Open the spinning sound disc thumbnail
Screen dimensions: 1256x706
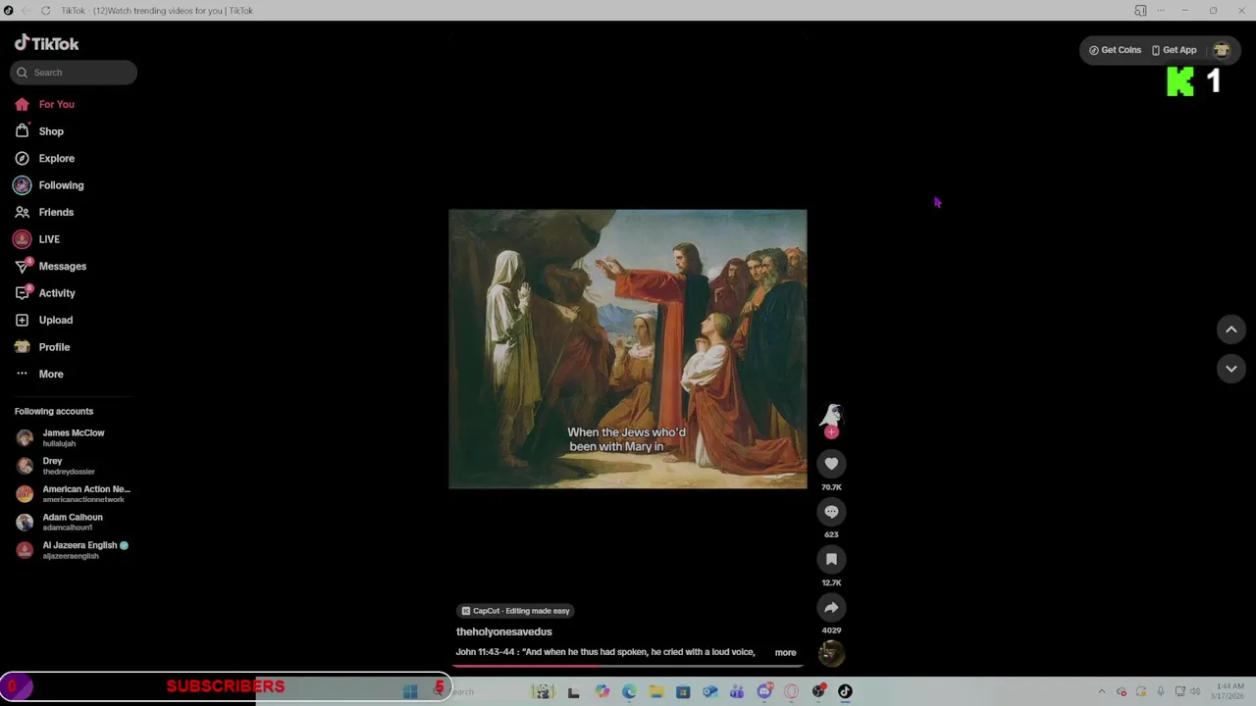click(x=831, y=653)
